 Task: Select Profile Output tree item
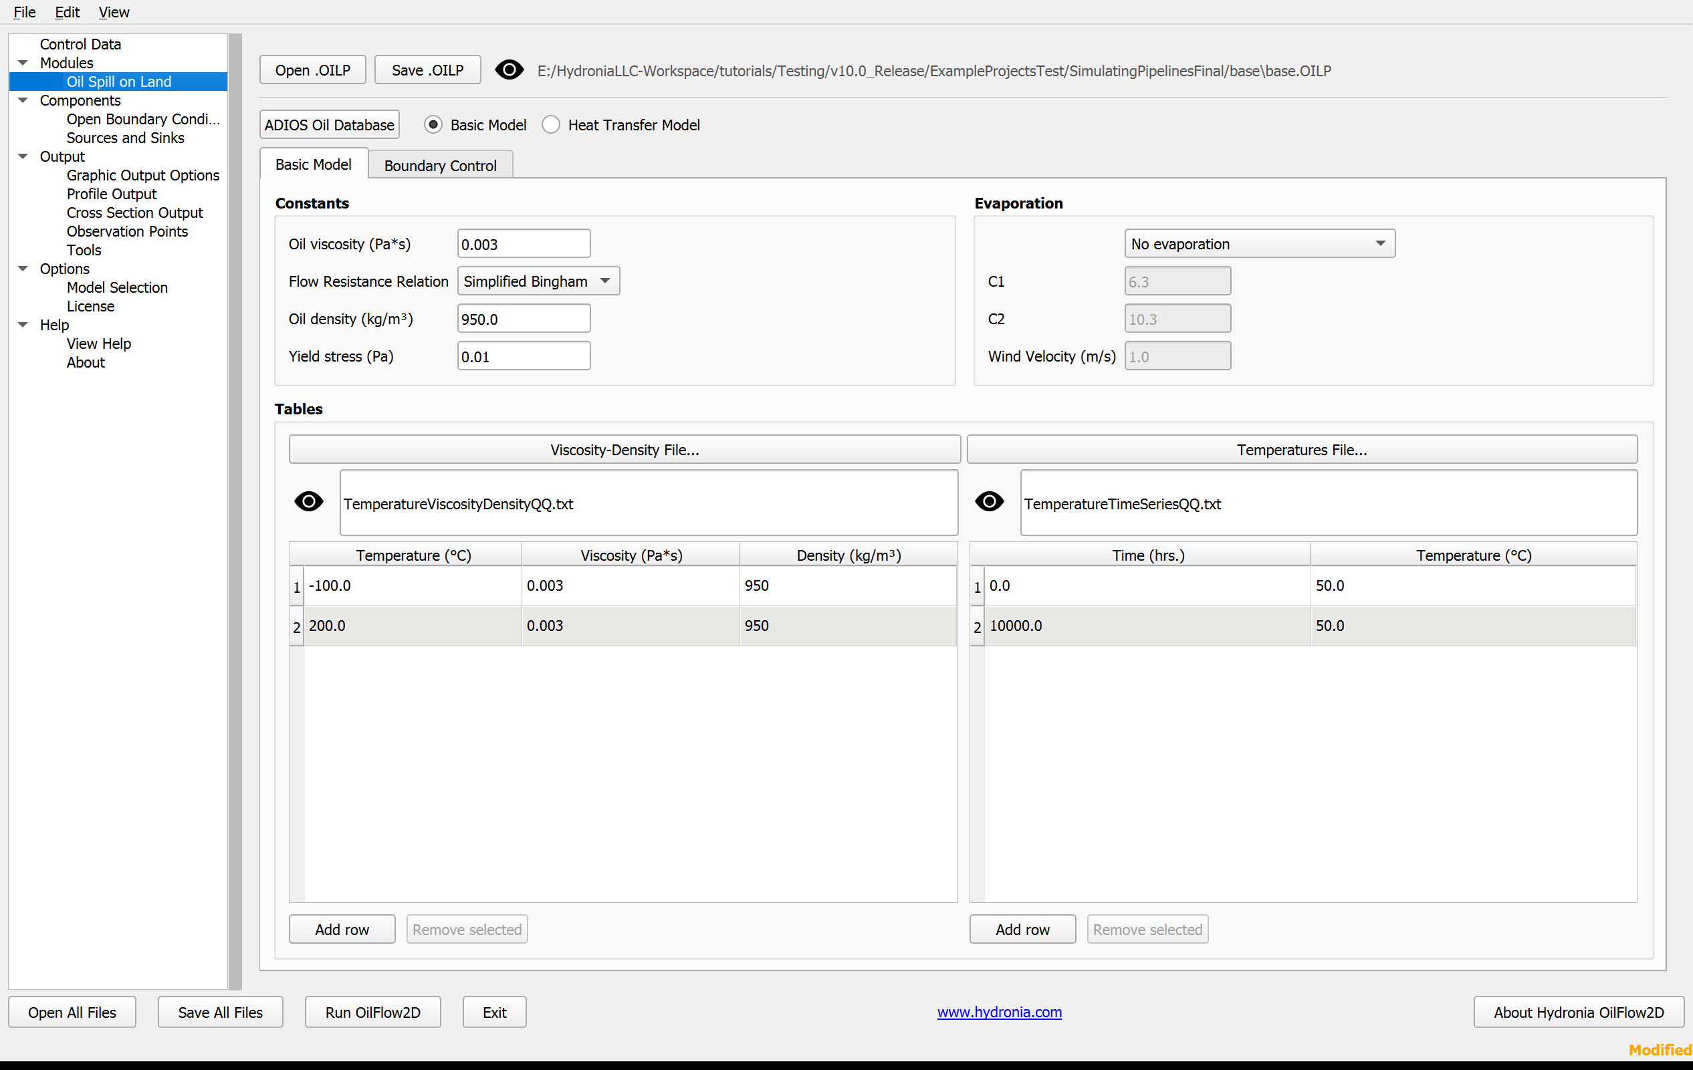[x=112, y=194]
